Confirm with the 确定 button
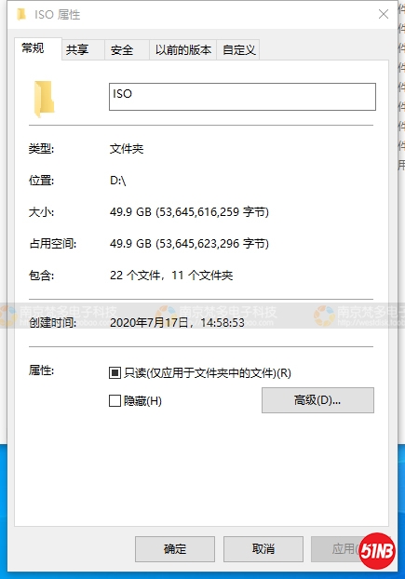Screen dimensions: 405x579 point(175,549)
